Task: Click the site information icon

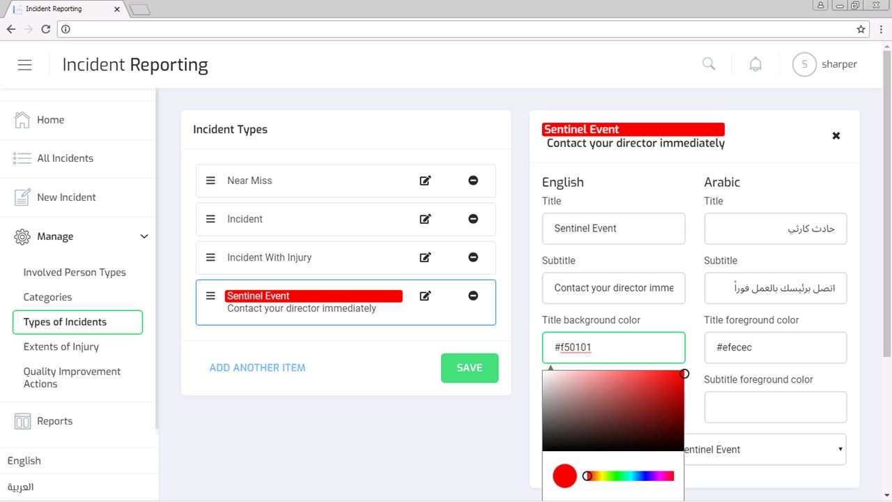Action: 66,29
